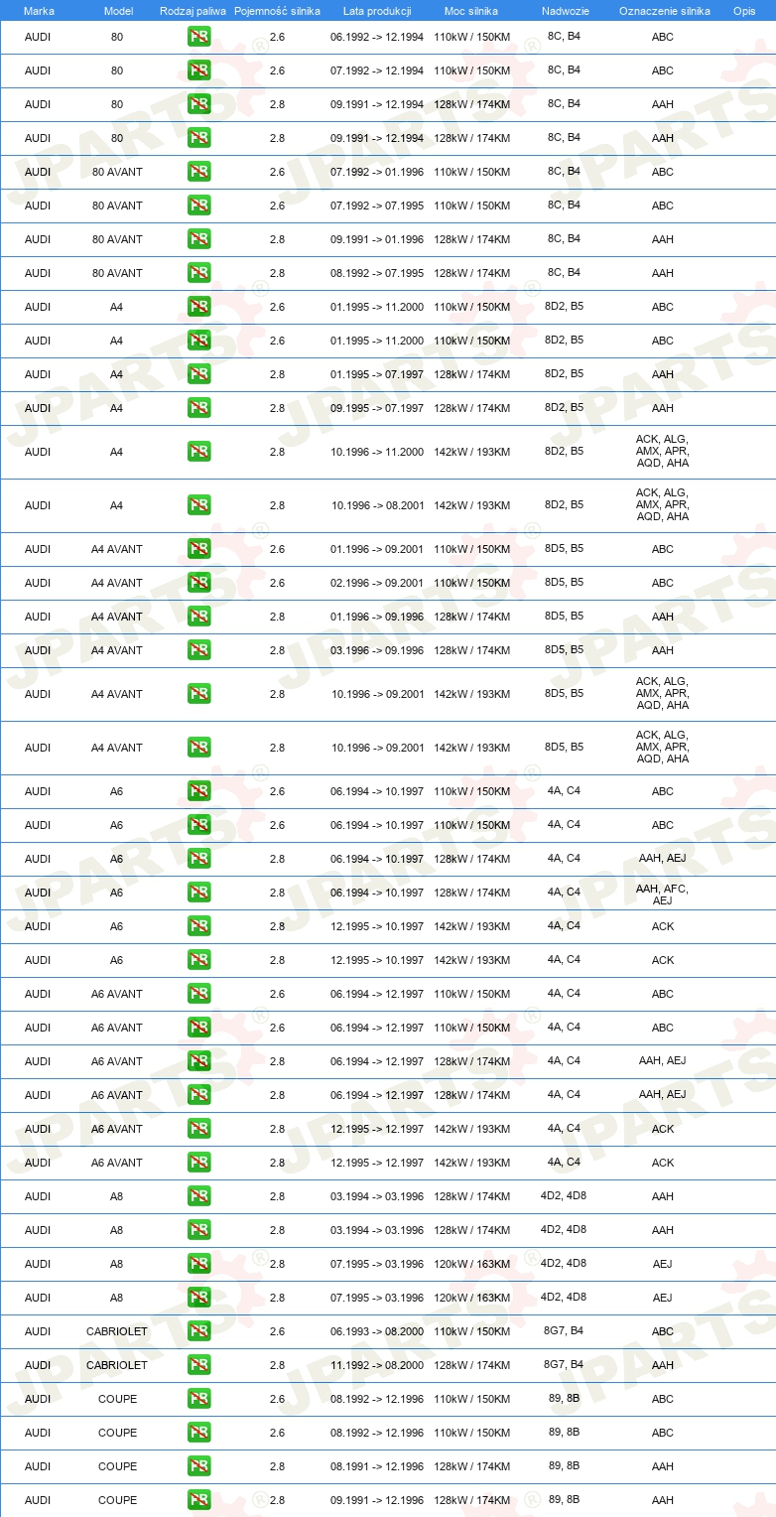The image size is (776, 1517).
Task: Select production years 11.1992 -> 08.2000
Action: [x=377, y=1365]
